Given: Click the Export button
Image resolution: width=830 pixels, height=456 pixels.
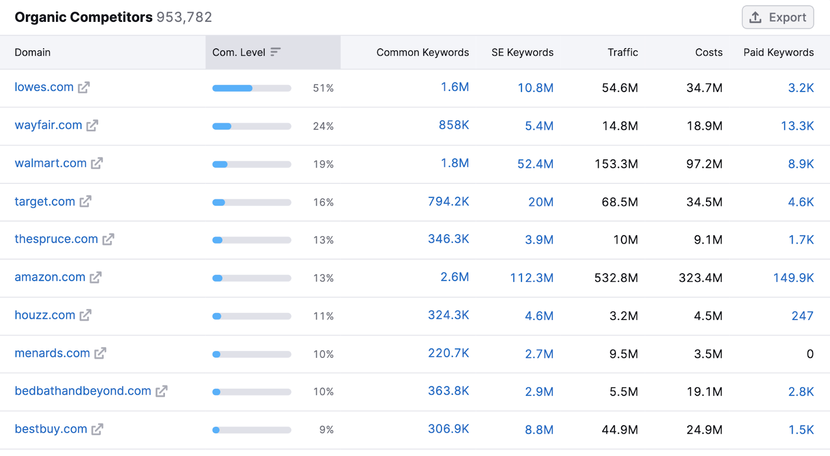Looking at the screenshot, I should 778,18.
